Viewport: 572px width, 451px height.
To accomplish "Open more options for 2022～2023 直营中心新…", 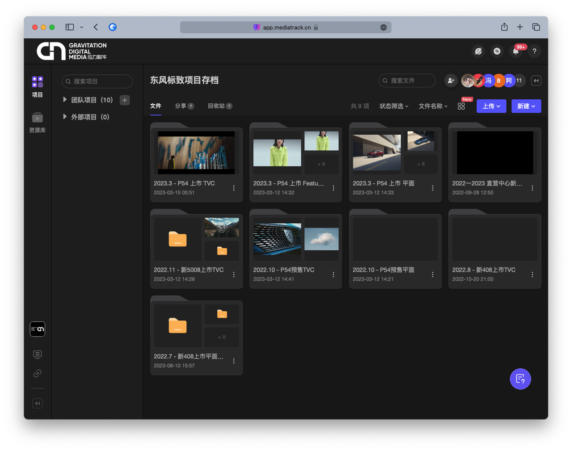I will tap(532, 188).
